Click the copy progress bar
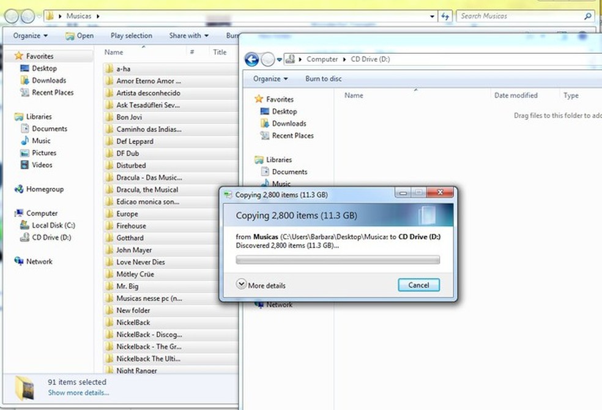602x410 pixels. click(x=338, y=260)
